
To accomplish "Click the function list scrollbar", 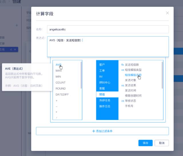I will click(81, 75).
